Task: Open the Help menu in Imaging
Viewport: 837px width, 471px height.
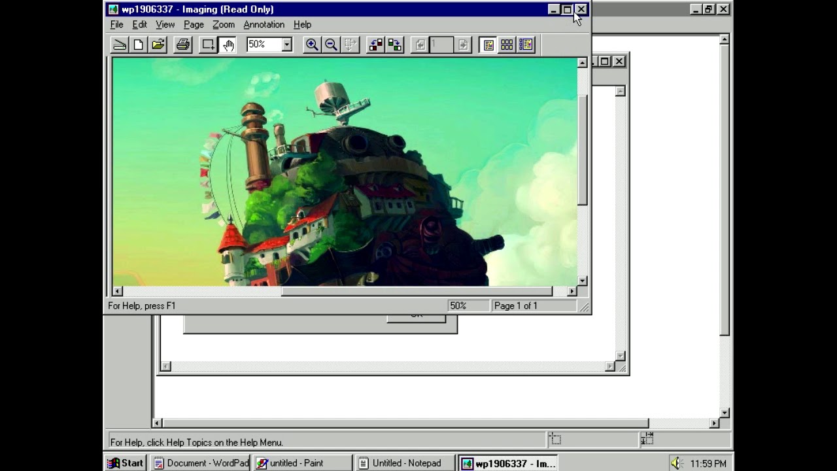Action: pyautogui.click(x=302, y=24)
